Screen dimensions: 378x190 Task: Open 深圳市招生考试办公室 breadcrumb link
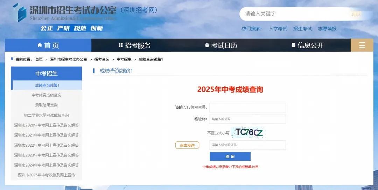pos(69,59)
